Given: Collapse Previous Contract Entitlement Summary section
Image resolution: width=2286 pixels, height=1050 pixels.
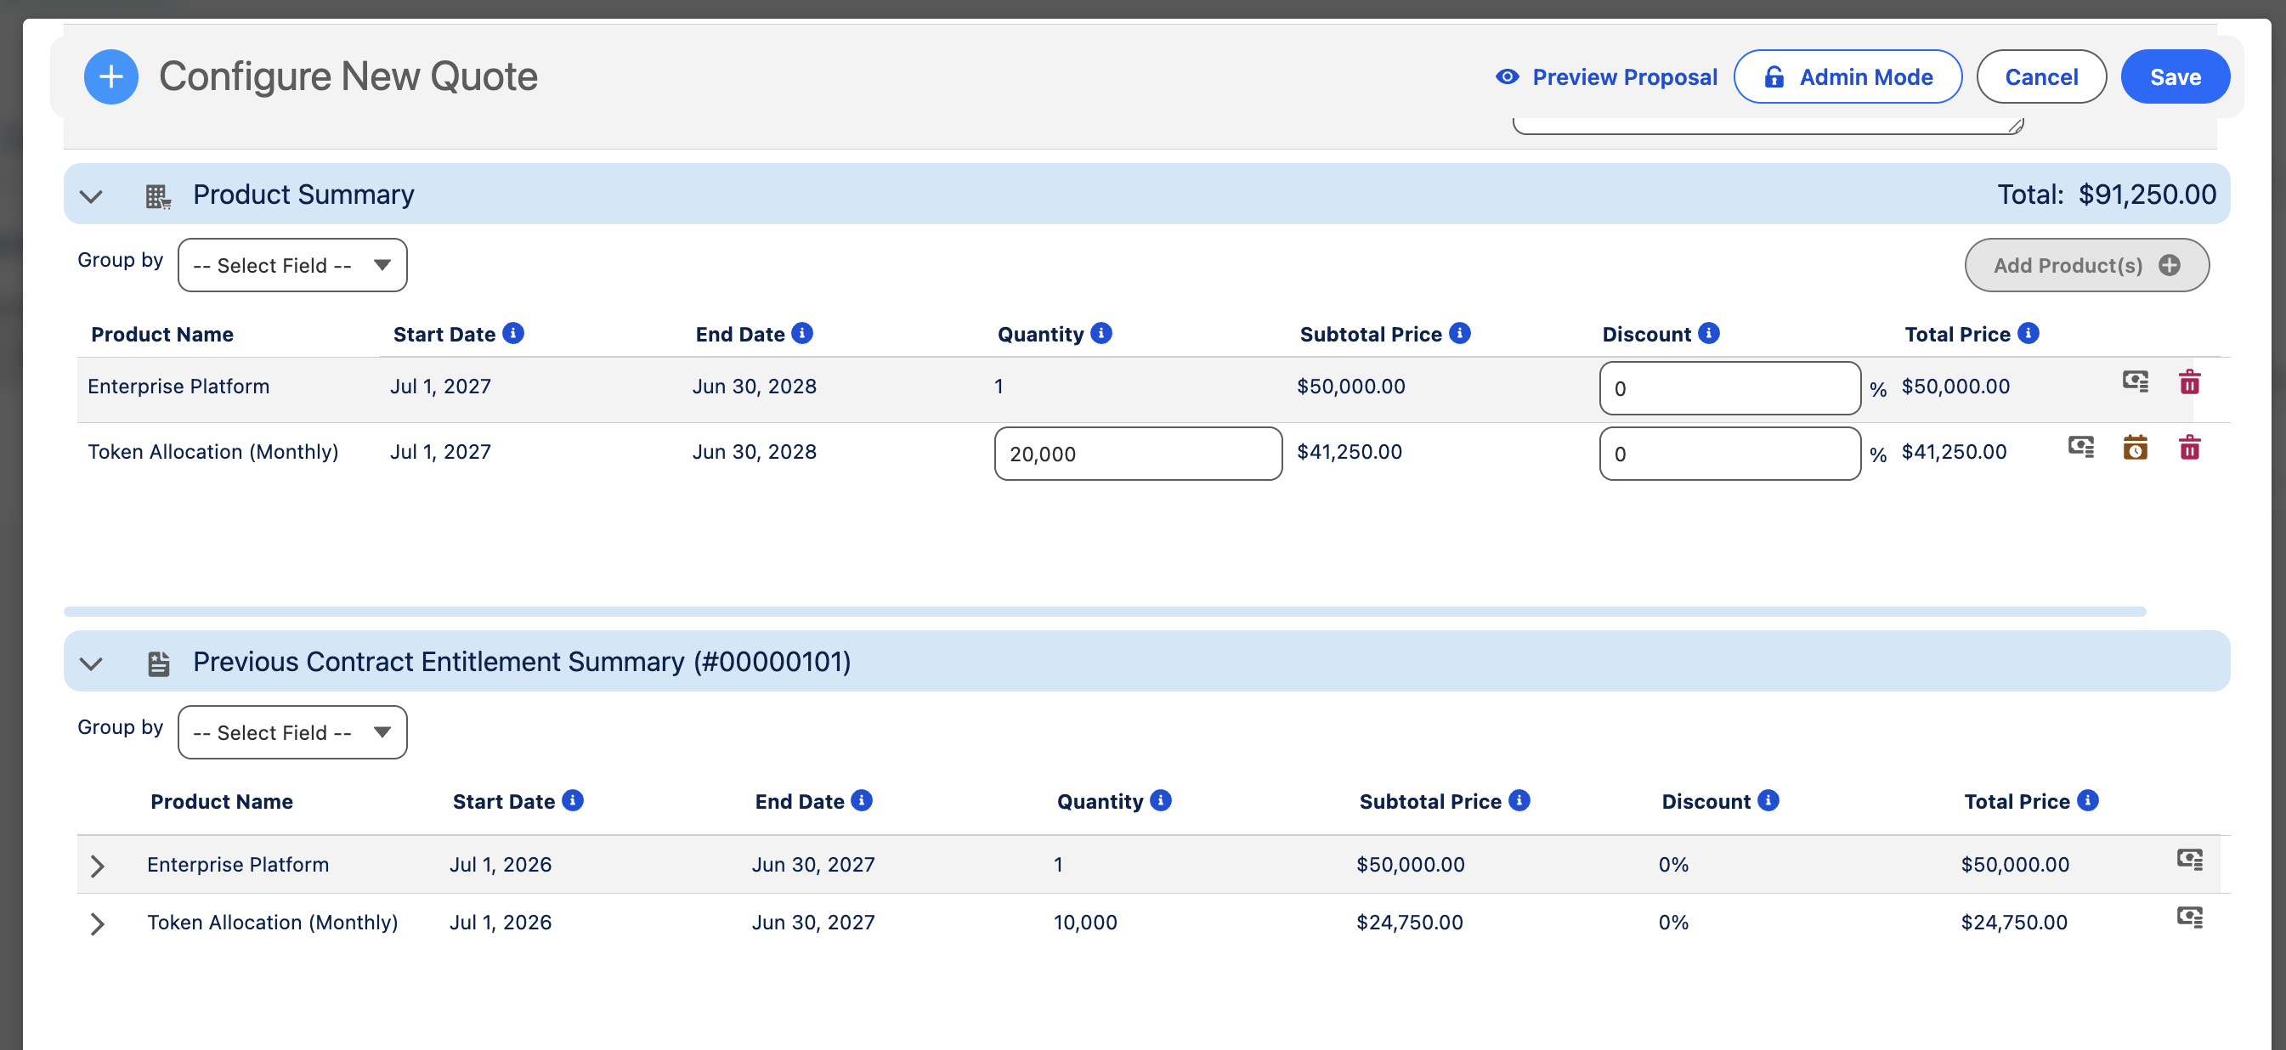Looking at the screenshot, I should [x=92, y=663].
